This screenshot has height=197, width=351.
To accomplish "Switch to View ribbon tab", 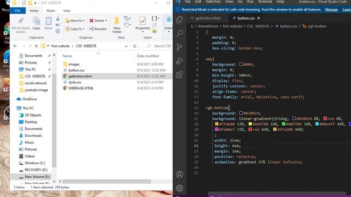I will pyautogui.click(x=66, y=10).
